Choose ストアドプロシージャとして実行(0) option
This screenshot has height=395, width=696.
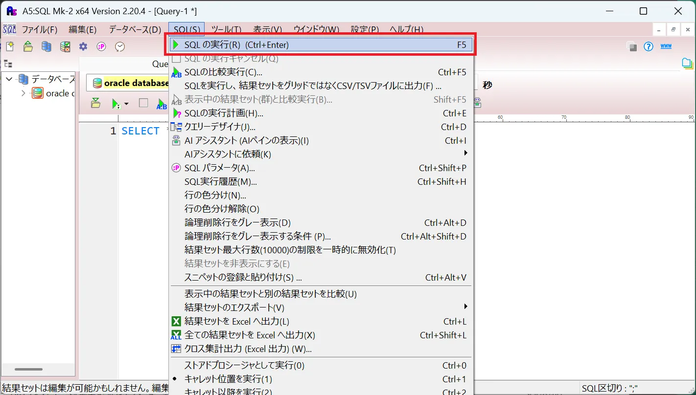pos(321,365)
